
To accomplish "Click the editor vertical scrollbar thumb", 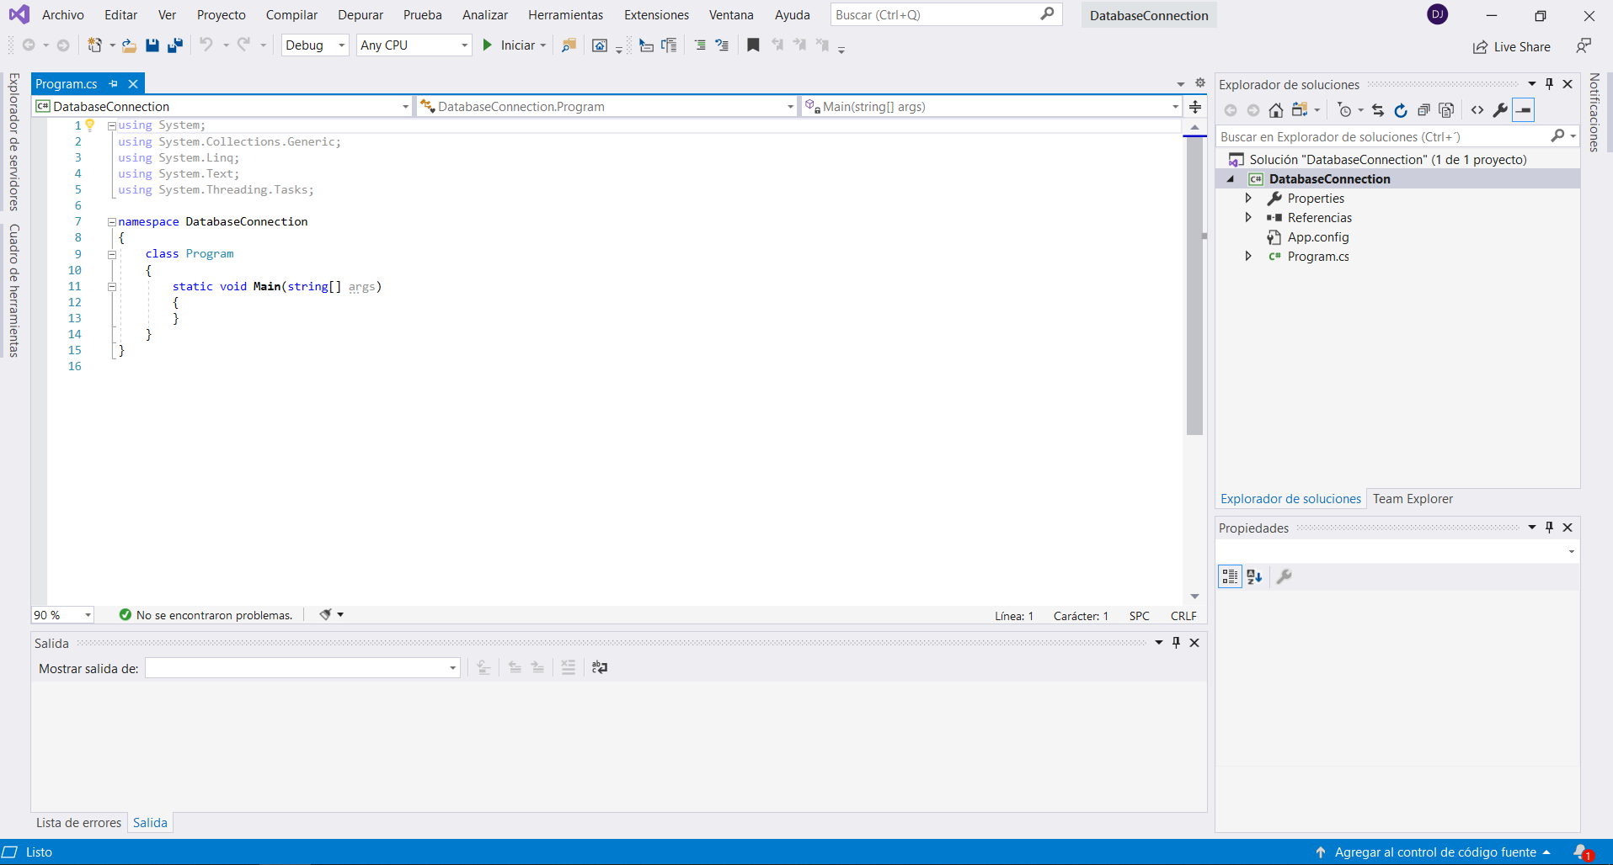I will point(1194,286).
